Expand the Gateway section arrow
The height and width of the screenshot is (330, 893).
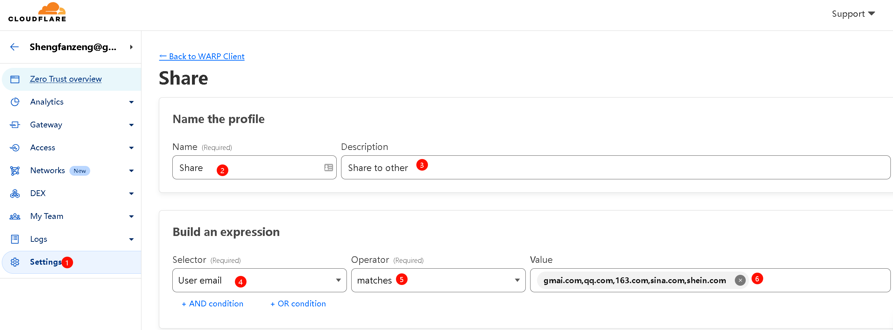[131, 125]
